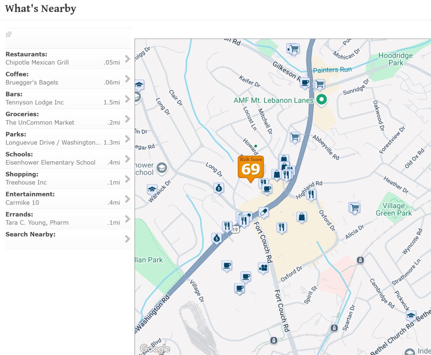
Task: Click the bank dollar marker near Route 19
Action: [x=217, y=238]
